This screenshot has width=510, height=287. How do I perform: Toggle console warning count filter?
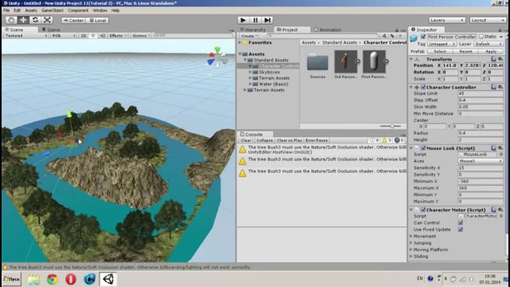[386, 140]
